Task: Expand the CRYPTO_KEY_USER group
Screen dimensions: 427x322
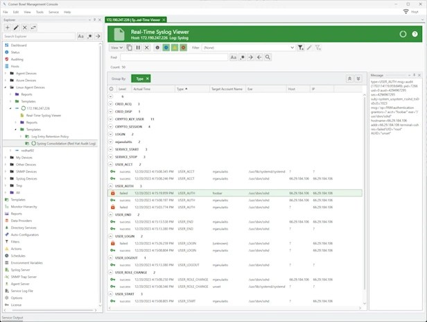Action: pyautogui.click(x=111, y=119)
